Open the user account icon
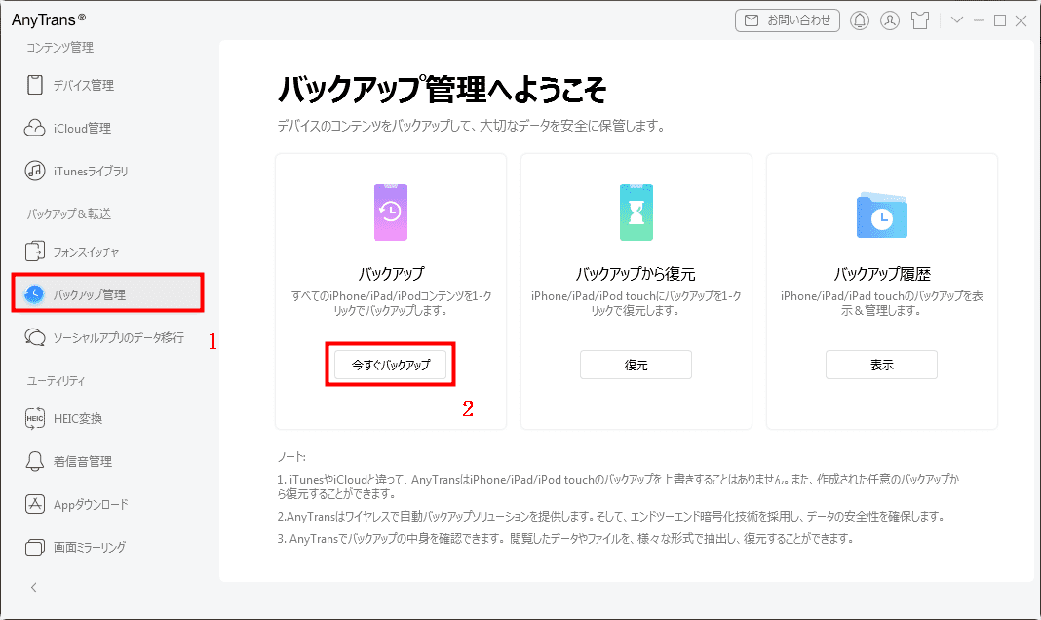 tap(890, 20)
